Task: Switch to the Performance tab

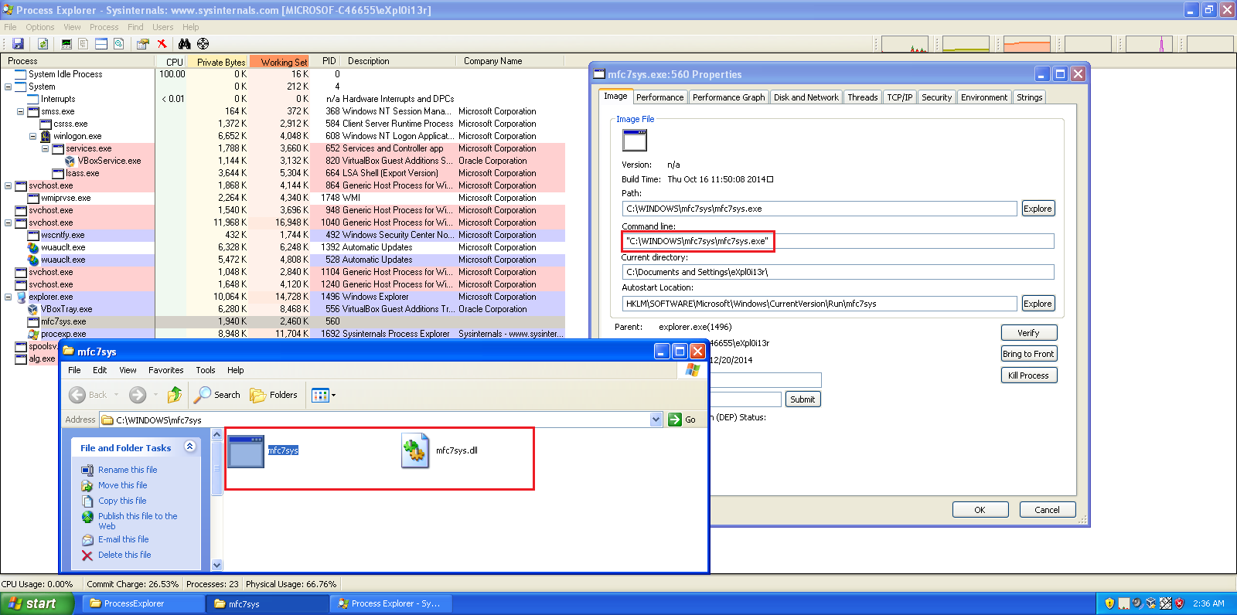Action: 659,97
